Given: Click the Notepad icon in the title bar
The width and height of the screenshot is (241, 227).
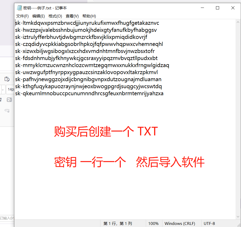Looking at the screenshot, I should pos(19,8).
